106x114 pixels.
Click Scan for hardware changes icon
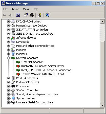tap(47, 15)
